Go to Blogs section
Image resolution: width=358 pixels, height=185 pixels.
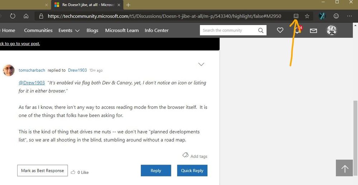click(x=92, y=30)
